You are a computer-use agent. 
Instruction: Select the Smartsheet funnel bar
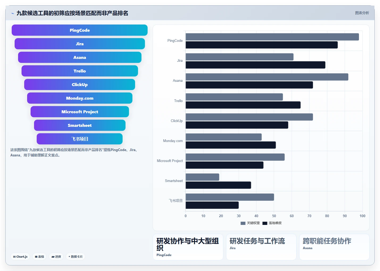(80, 125)
